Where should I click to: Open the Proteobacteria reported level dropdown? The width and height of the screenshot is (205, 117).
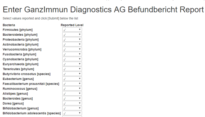(x=72, y=40)
